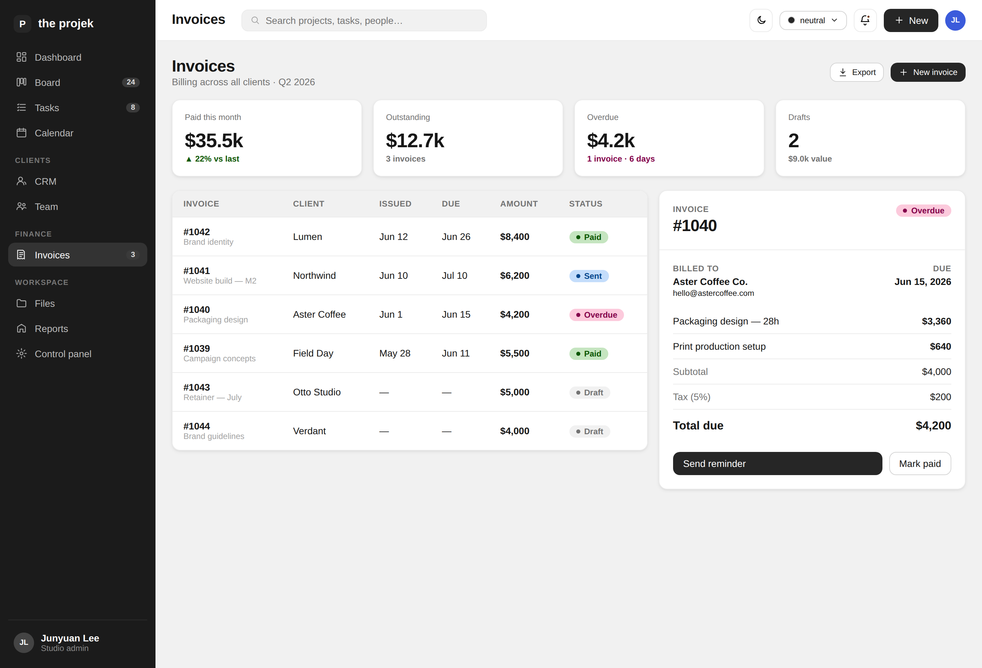Focus the search projects input field

[x=364, y=20]
